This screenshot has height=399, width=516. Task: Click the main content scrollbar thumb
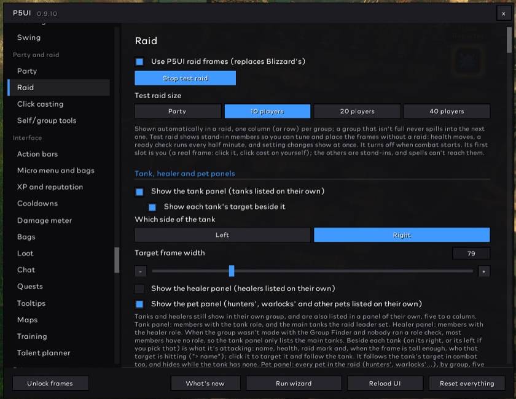click(509, 40)
